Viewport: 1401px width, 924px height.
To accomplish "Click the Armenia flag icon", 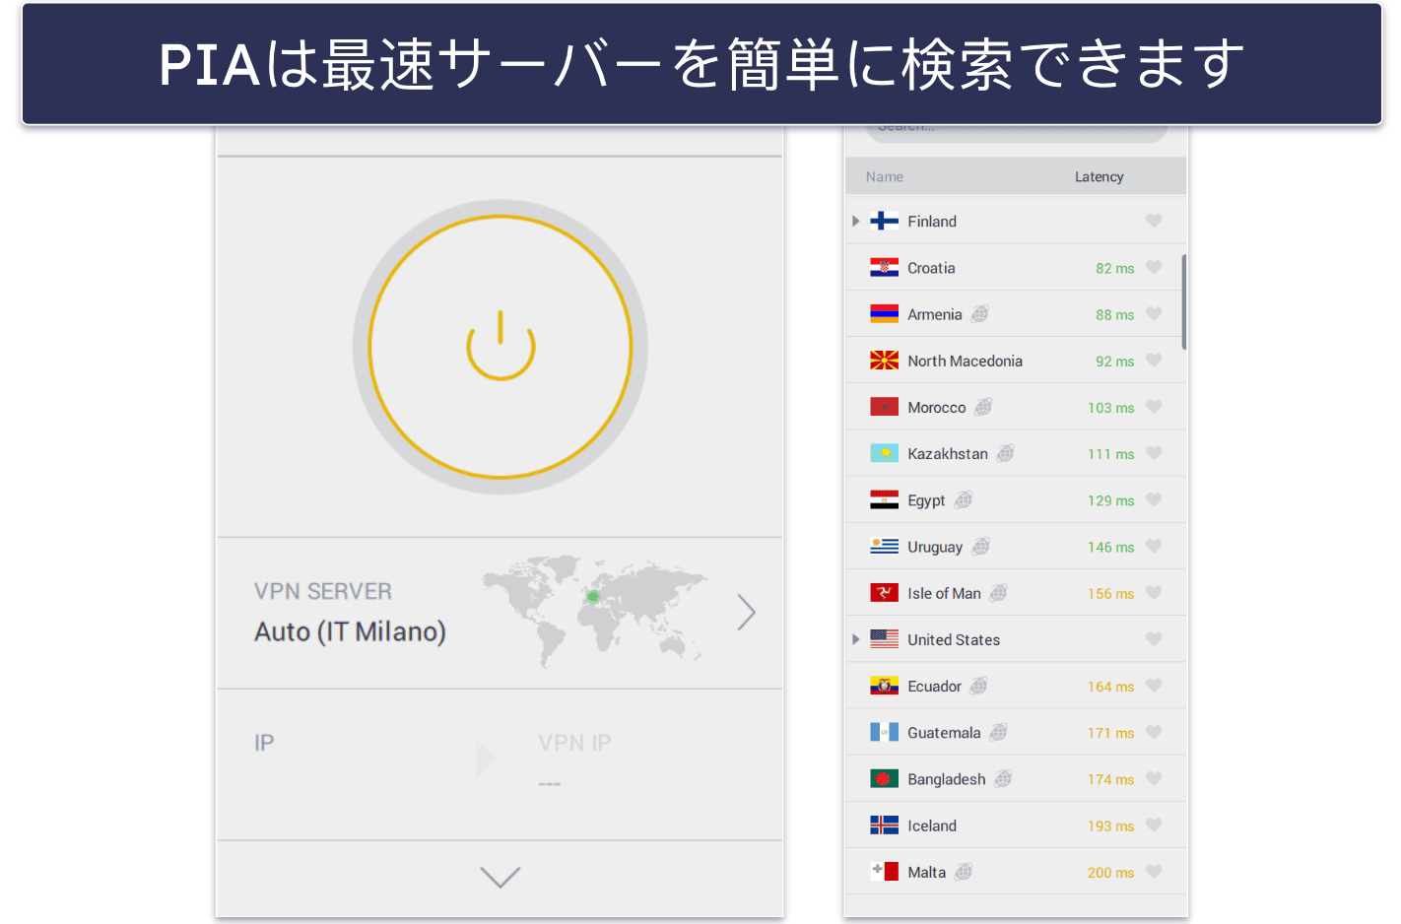I will pos(884,314).
